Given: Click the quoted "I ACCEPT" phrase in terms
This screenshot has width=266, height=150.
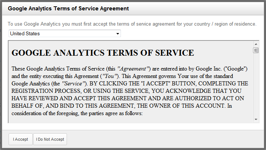Looking at the screenshot, I should coord(156,84).
